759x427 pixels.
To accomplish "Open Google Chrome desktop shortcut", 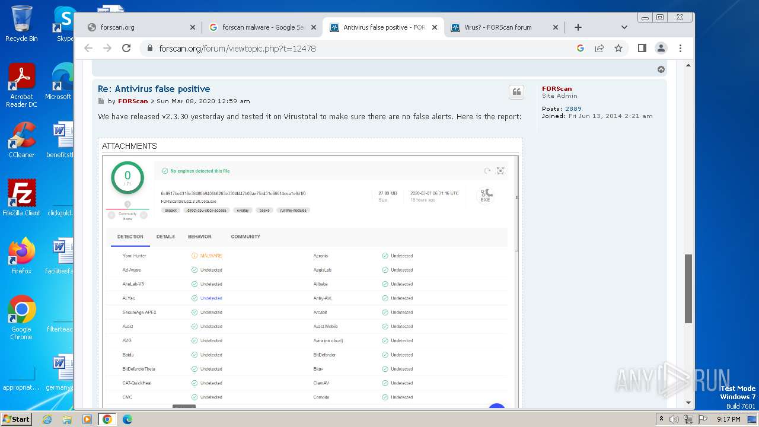I will coord(21,317).
